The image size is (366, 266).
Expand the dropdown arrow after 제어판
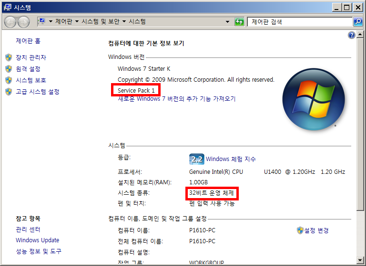[x=77, y=22]
